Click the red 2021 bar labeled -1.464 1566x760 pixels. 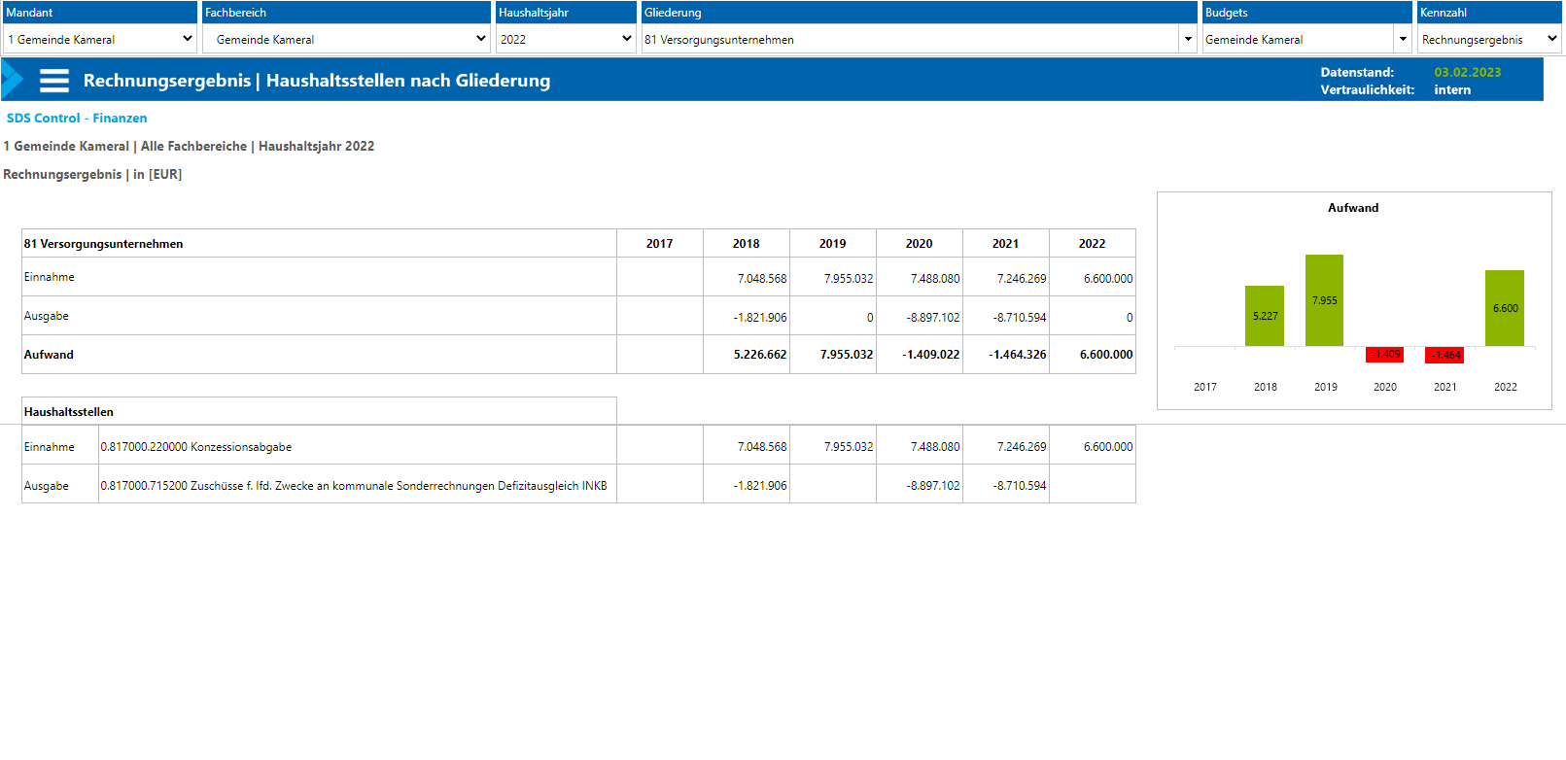coord(1444,355)
